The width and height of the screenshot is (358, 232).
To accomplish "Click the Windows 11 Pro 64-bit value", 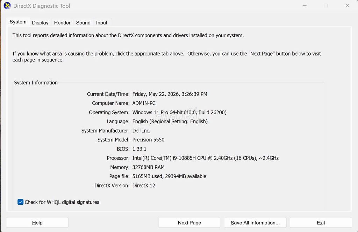I will click(179, 112).
